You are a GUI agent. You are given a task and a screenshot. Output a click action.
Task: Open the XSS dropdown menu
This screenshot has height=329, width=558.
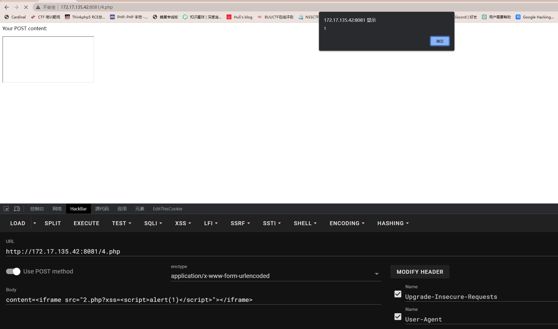tap(183, 223)
